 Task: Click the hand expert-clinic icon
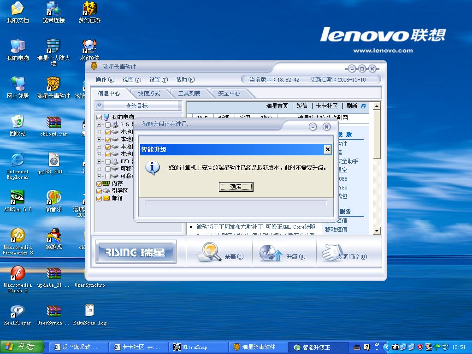click(x=333, y=253)
